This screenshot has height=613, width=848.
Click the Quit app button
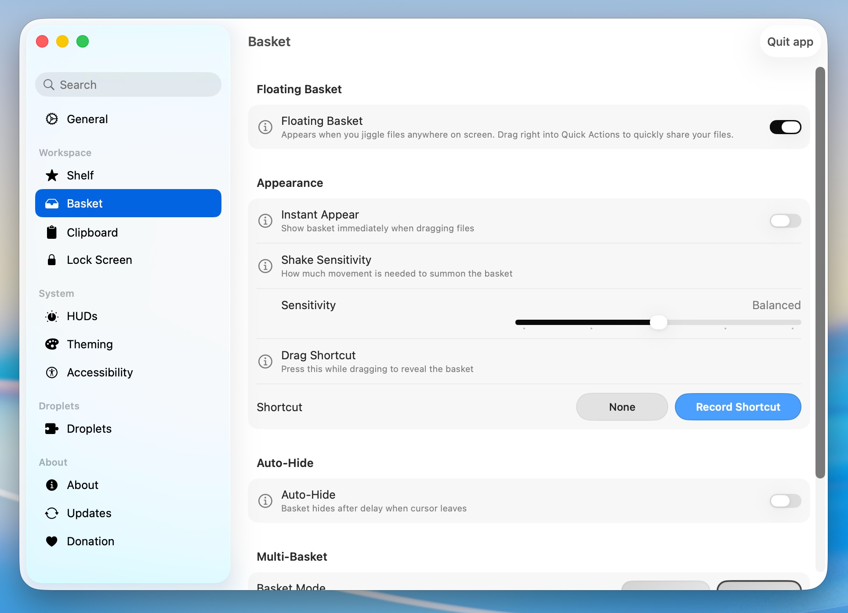(790, 42)
